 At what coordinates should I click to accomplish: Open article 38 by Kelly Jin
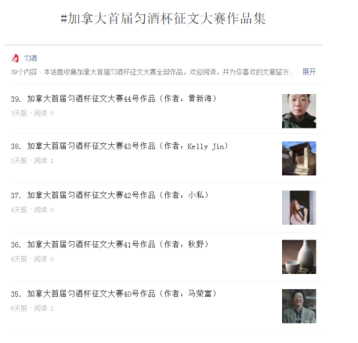coord(119,146)
